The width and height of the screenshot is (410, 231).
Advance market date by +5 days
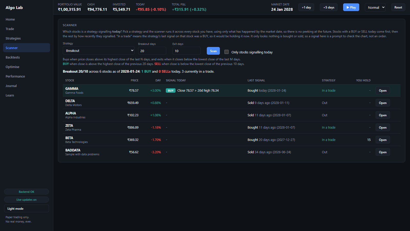[x=329, y=7]
